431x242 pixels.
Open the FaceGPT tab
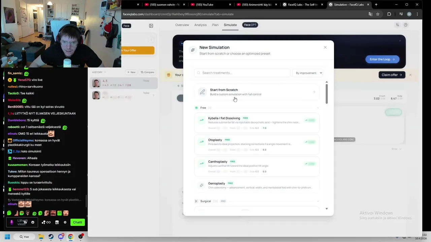click(x=250, y=25)
